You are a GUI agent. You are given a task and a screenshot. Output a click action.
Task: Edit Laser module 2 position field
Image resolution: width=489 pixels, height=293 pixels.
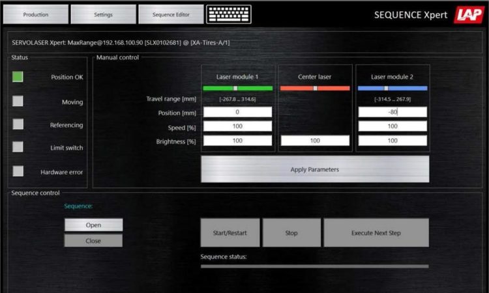tap(393, 112)
